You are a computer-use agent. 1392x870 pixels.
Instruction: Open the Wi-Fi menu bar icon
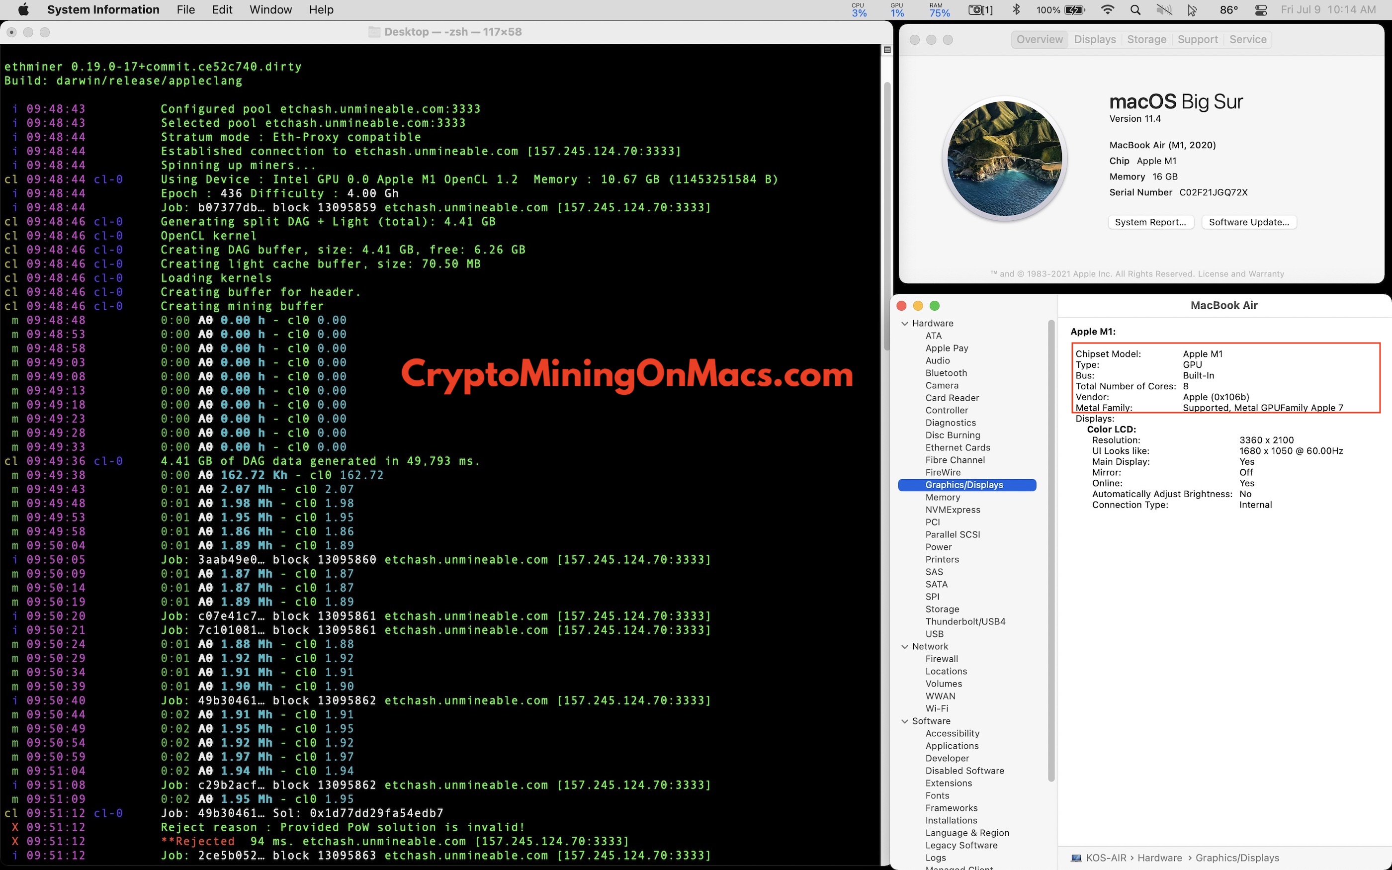pyautogui.click(x=1107, y=10)
